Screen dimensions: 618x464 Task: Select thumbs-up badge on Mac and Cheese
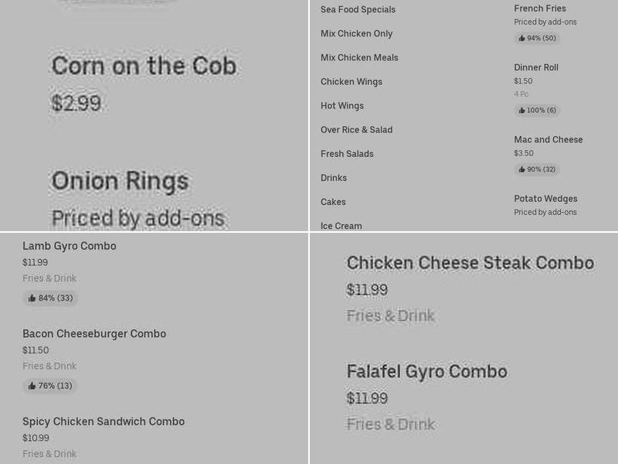(537, 169)
